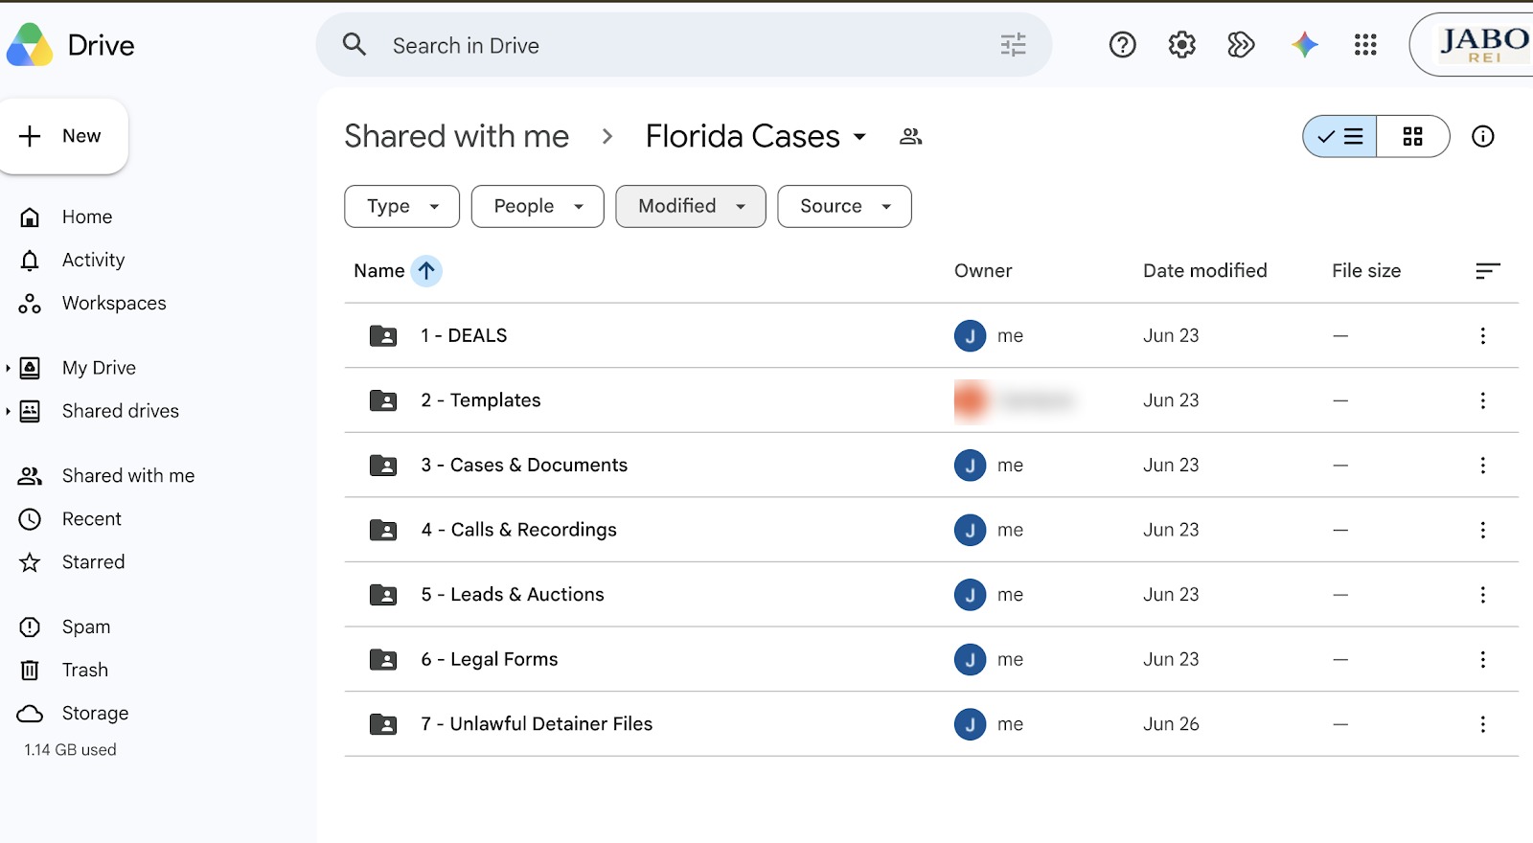Open the Settings gear icon
This screenshot has height=843, width=1533.
coord(1181,45)
